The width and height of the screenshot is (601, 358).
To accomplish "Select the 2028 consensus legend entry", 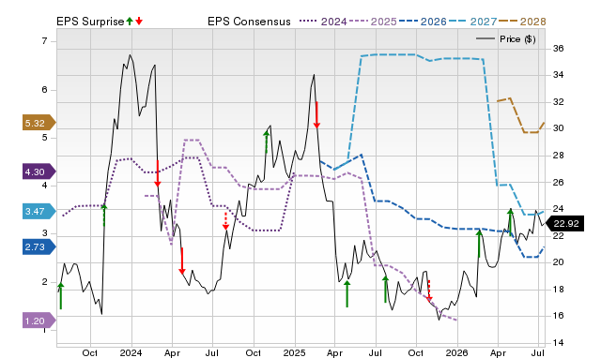I will click(x=522, y=22).
